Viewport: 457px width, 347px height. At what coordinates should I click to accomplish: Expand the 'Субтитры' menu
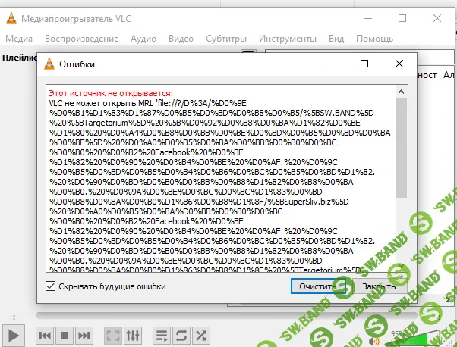click(x=226, y=38)
